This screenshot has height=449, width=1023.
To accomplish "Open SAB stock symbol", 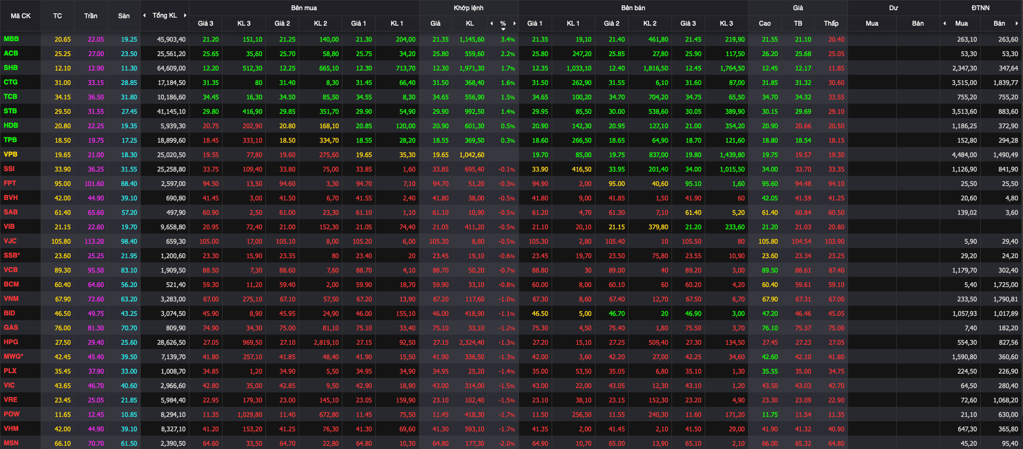I will 11,212.
